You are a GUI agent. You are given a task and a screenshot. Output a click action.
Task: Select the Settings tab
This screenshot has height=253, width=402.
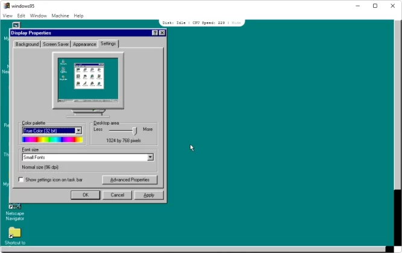click(x=108, y=43)
